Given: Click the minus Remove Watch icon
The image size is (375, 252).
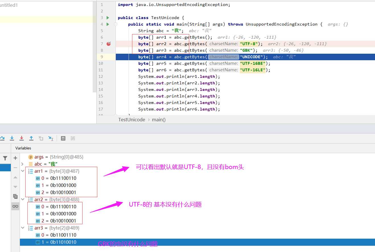Looking at the screenshot, I should (x=15, y=168).
